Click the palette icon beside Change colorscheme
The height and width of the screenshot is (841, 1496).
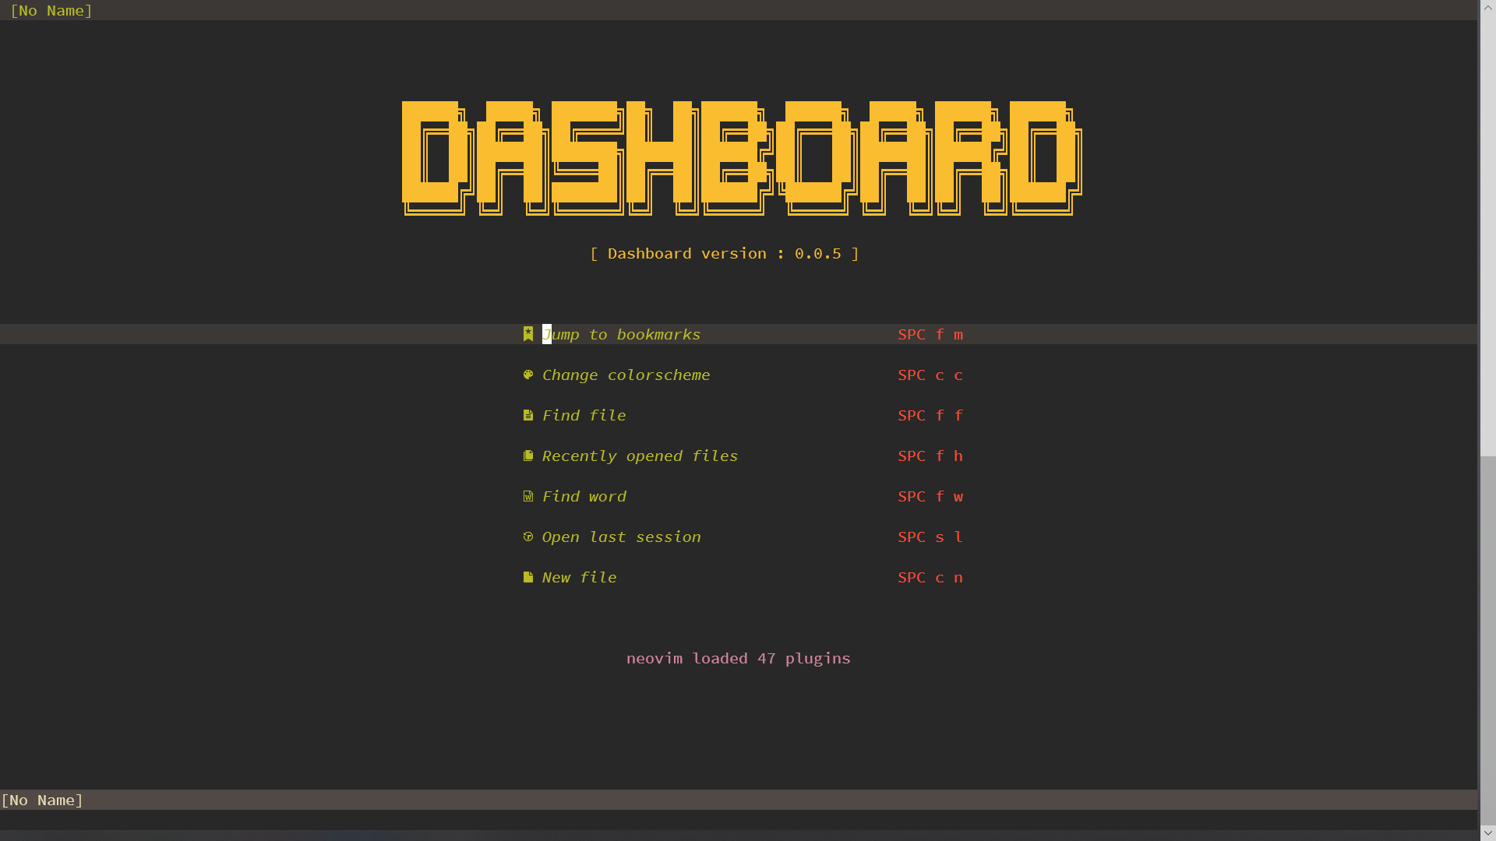pos(528,375)
